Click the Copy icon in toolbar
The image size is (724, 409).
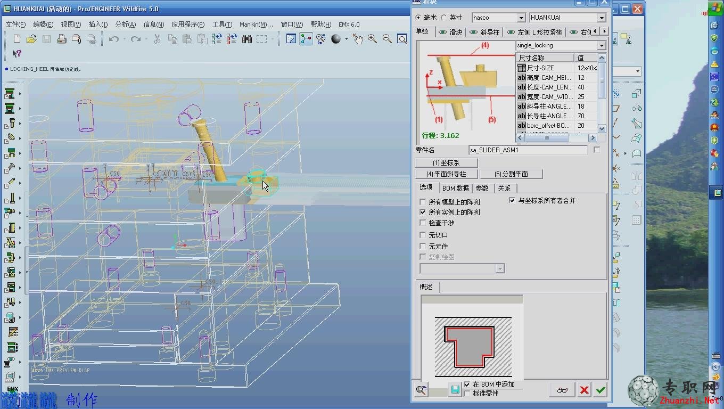pyautogui.click(x=172, y=39)
